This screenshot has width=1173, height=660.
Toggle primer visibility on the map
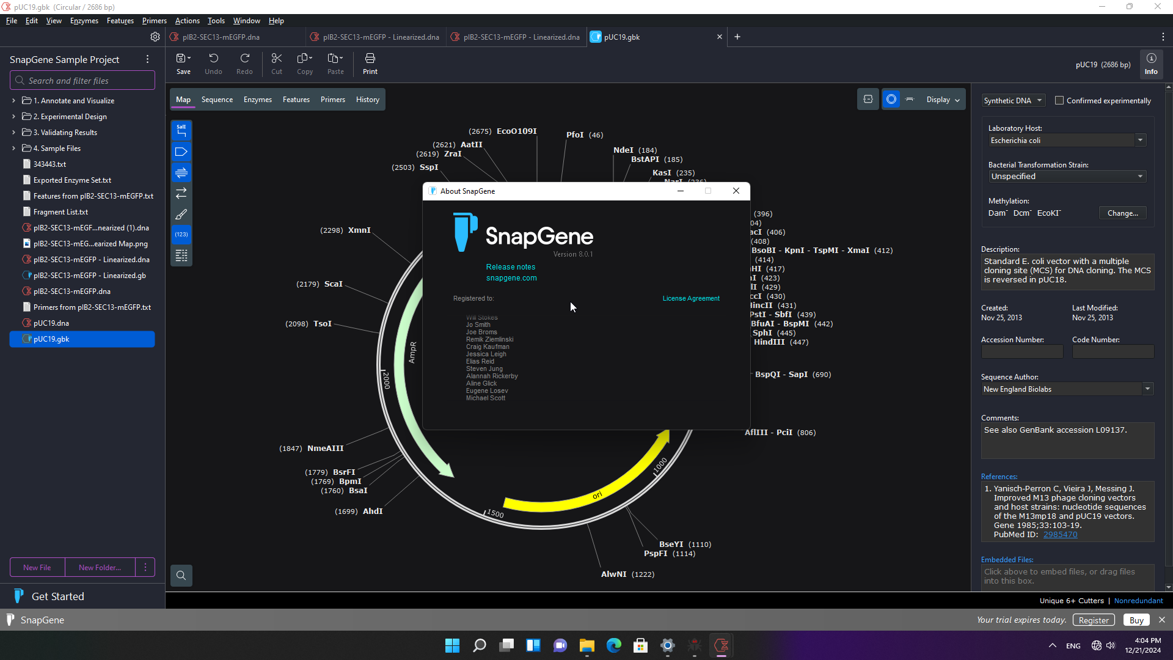tap(181, 172)
